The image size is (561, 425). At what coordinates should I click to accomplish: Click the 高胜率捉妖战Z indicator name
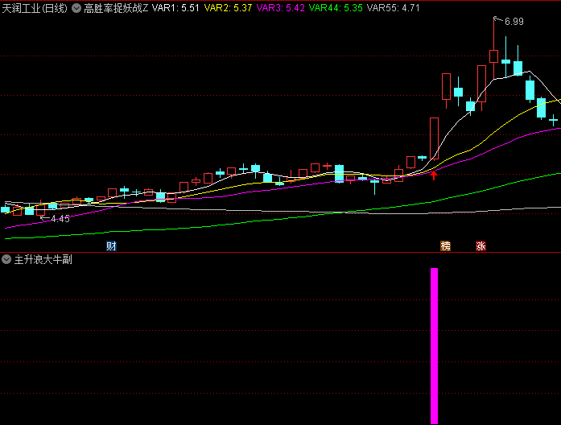pos(116,8)
